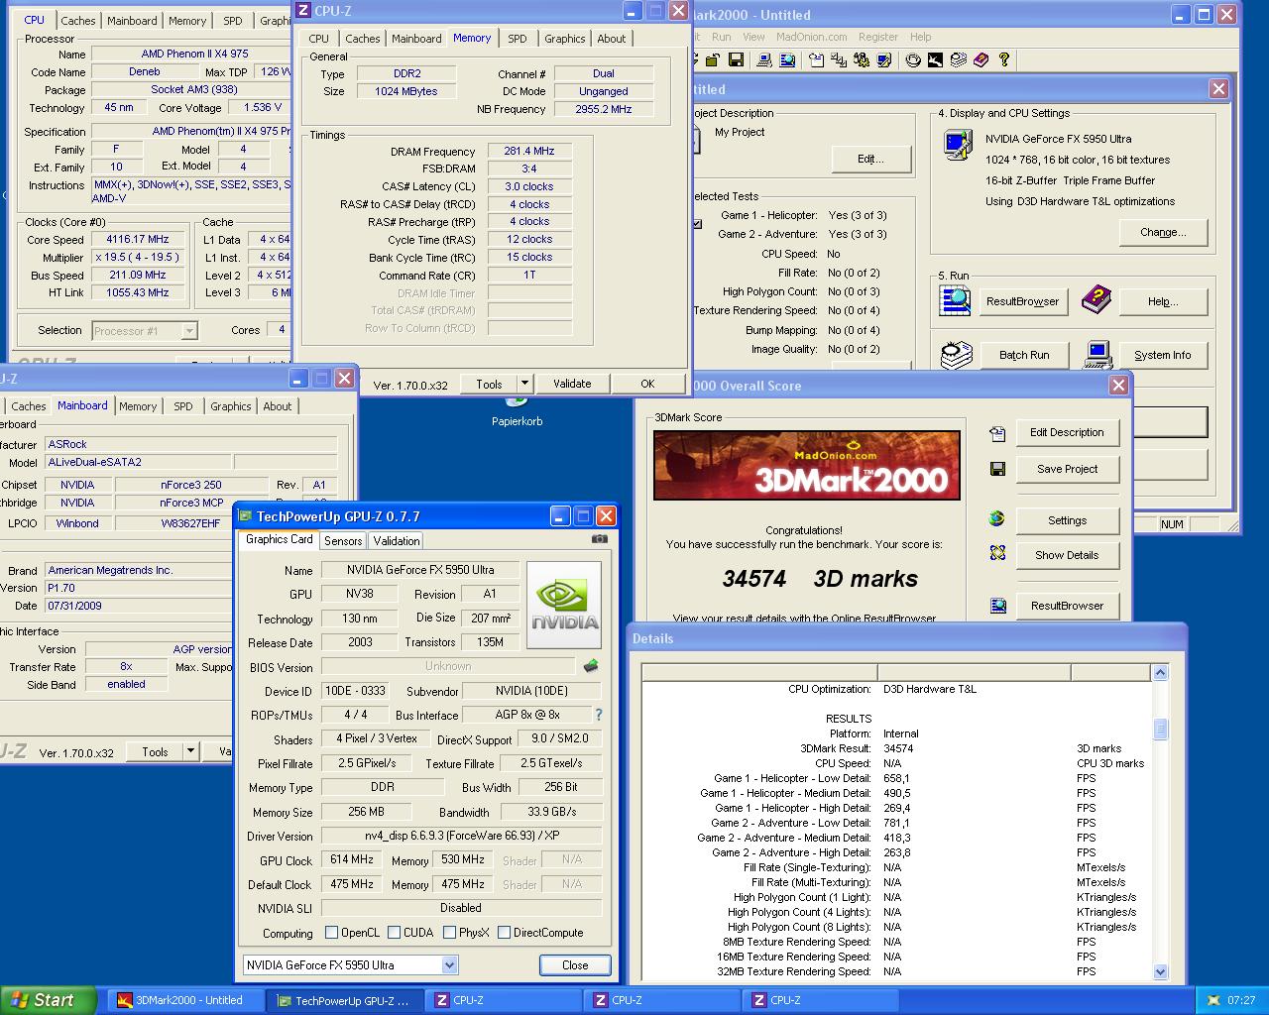
Task: Open the GeForce FX 5950 Ultra GPU selector dropdown
Action: coord(449,964)
